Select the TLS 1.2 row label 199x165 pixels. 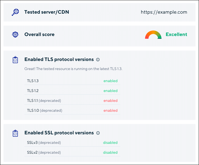(x=33, y=91)
